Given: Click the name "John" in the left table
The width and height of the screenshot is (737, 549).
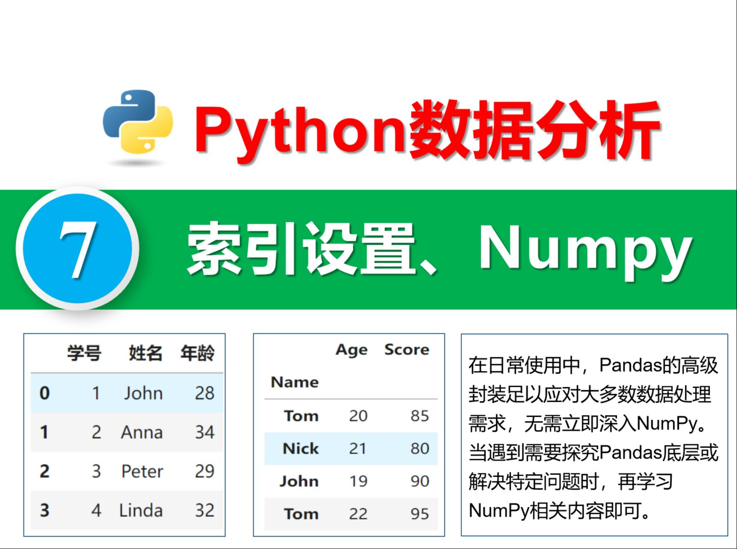Looking at the screenshot, I should click(143, 393).
